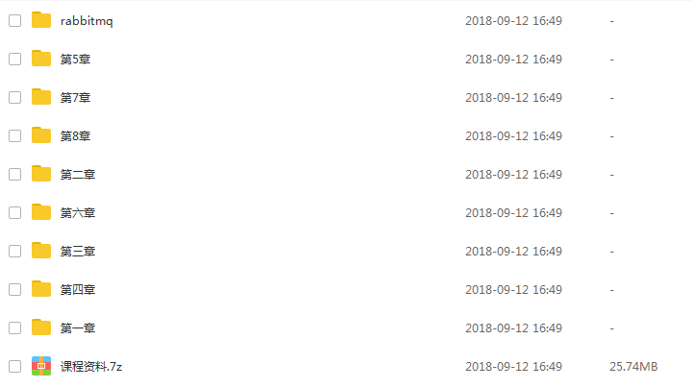Screen dimensions: 692x388
Task: Click the 第一章 folder icon
Action: click(41, 327)
